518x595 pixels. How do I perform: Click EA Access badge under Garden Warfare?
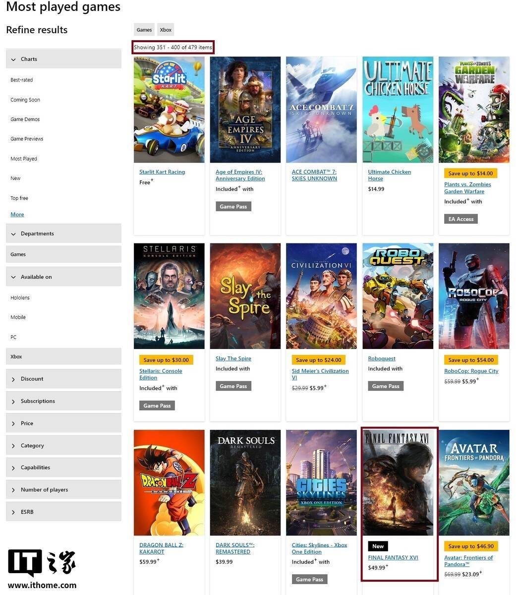point(461,219)
